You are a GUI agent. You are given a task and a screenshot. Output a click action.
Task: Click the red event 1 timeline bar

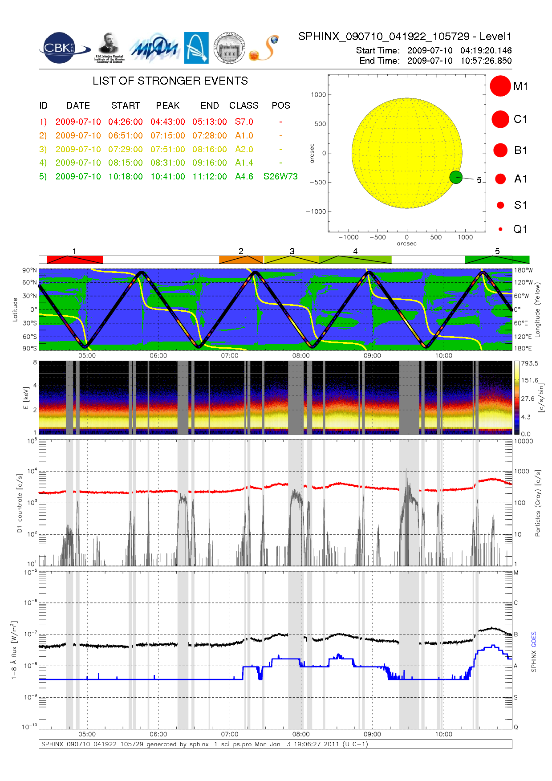[x=74, y=260]
